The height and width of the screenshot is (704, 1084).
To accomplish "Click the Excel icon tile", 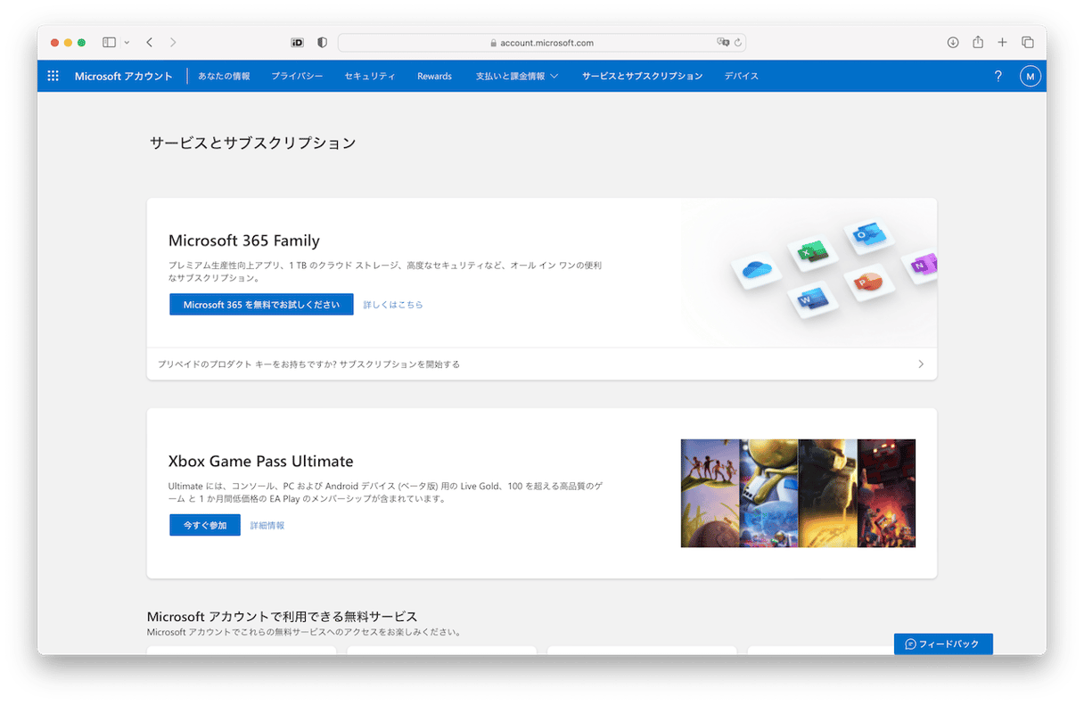I will (812, 253).
